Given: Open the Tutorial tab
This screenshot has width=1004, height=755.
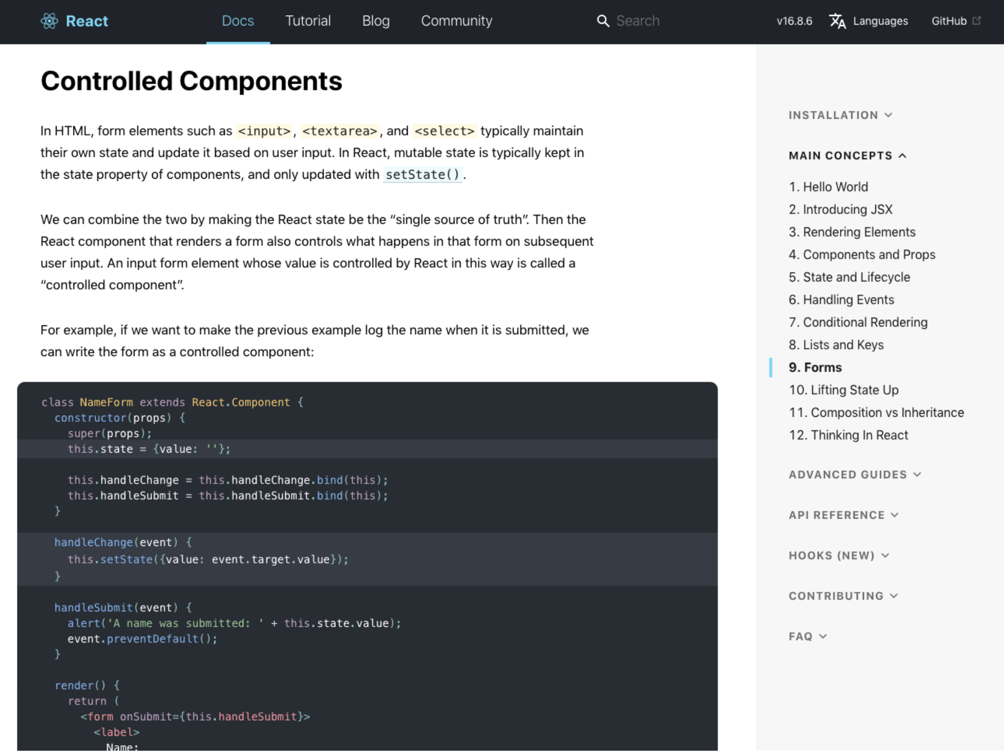Looking at the screenshot, I should click(x=308, y=21).
